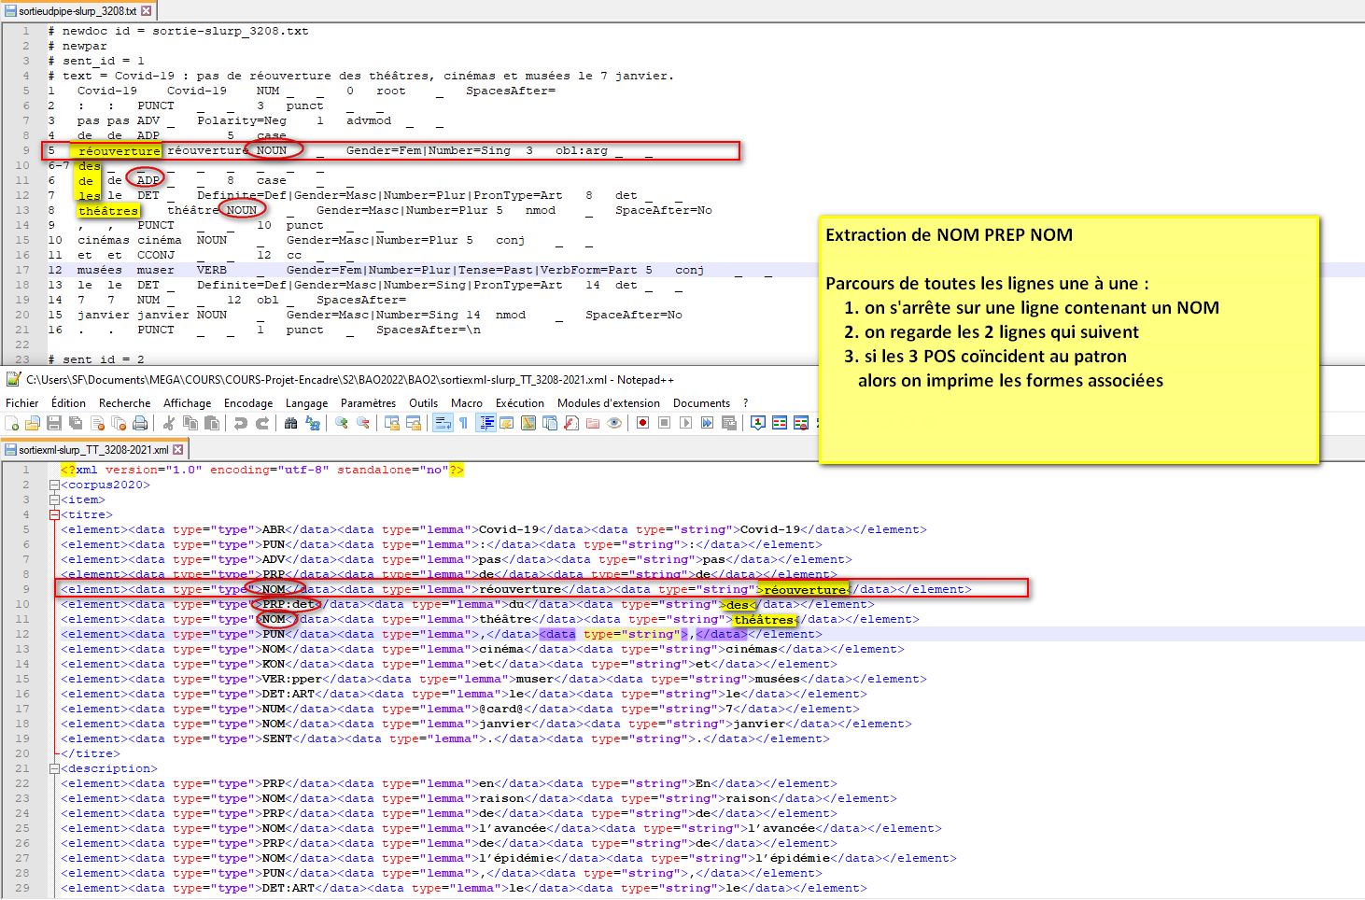Screen dimensions: 1365x900
Task: Click the Close All documents icon
Action: click(x=119, y=423)
